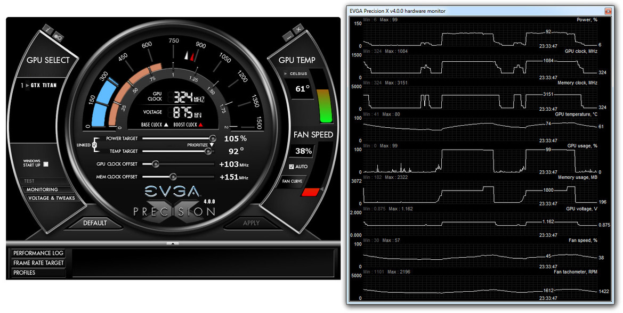The width and height of the screenshot is (623, 313).
Task: Click the Default button
Action: (95, 223)
